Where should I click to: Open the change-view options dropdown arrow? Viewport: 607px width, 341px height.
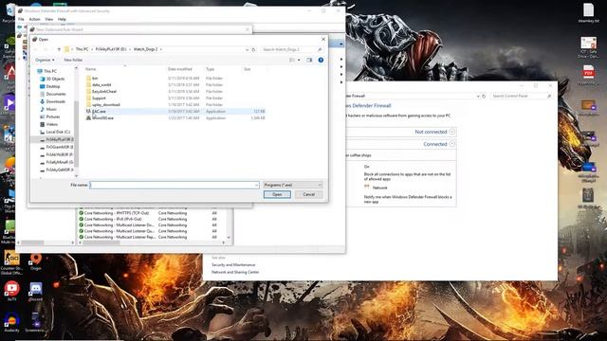pos(299,60)
